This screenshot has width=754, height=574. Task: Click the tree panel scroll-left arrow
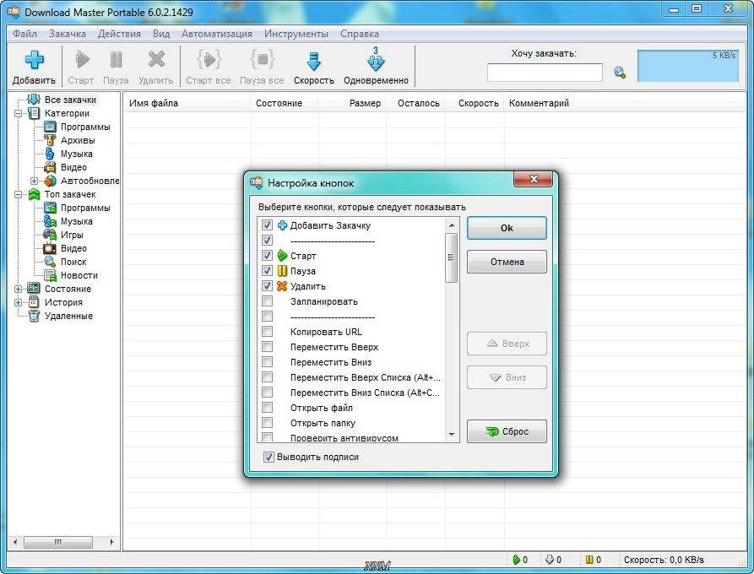pos(15,542)
